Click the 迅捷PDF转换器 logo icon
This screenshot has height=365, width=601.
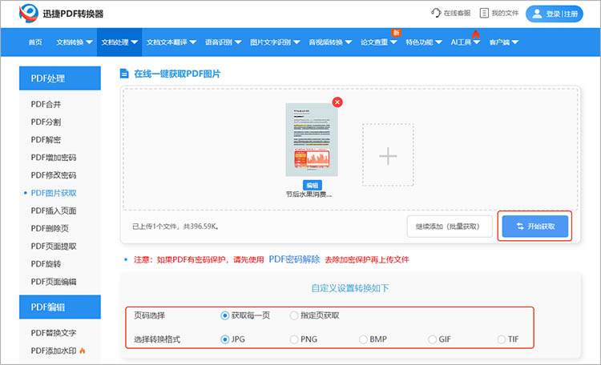click(29, 14)
